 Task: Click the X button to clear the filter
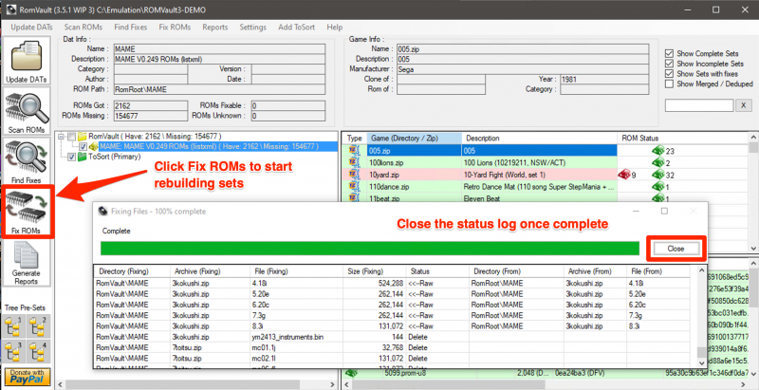click(x=744, y=105)
